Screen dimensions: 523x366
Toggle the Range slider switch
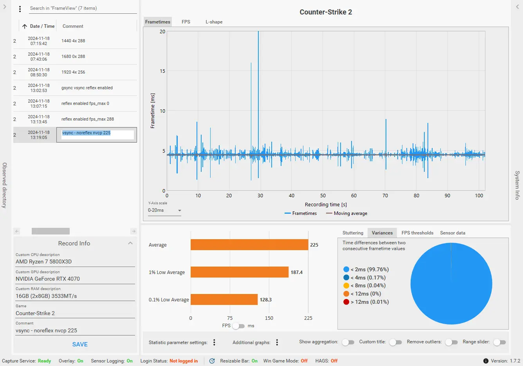(500, 342)
